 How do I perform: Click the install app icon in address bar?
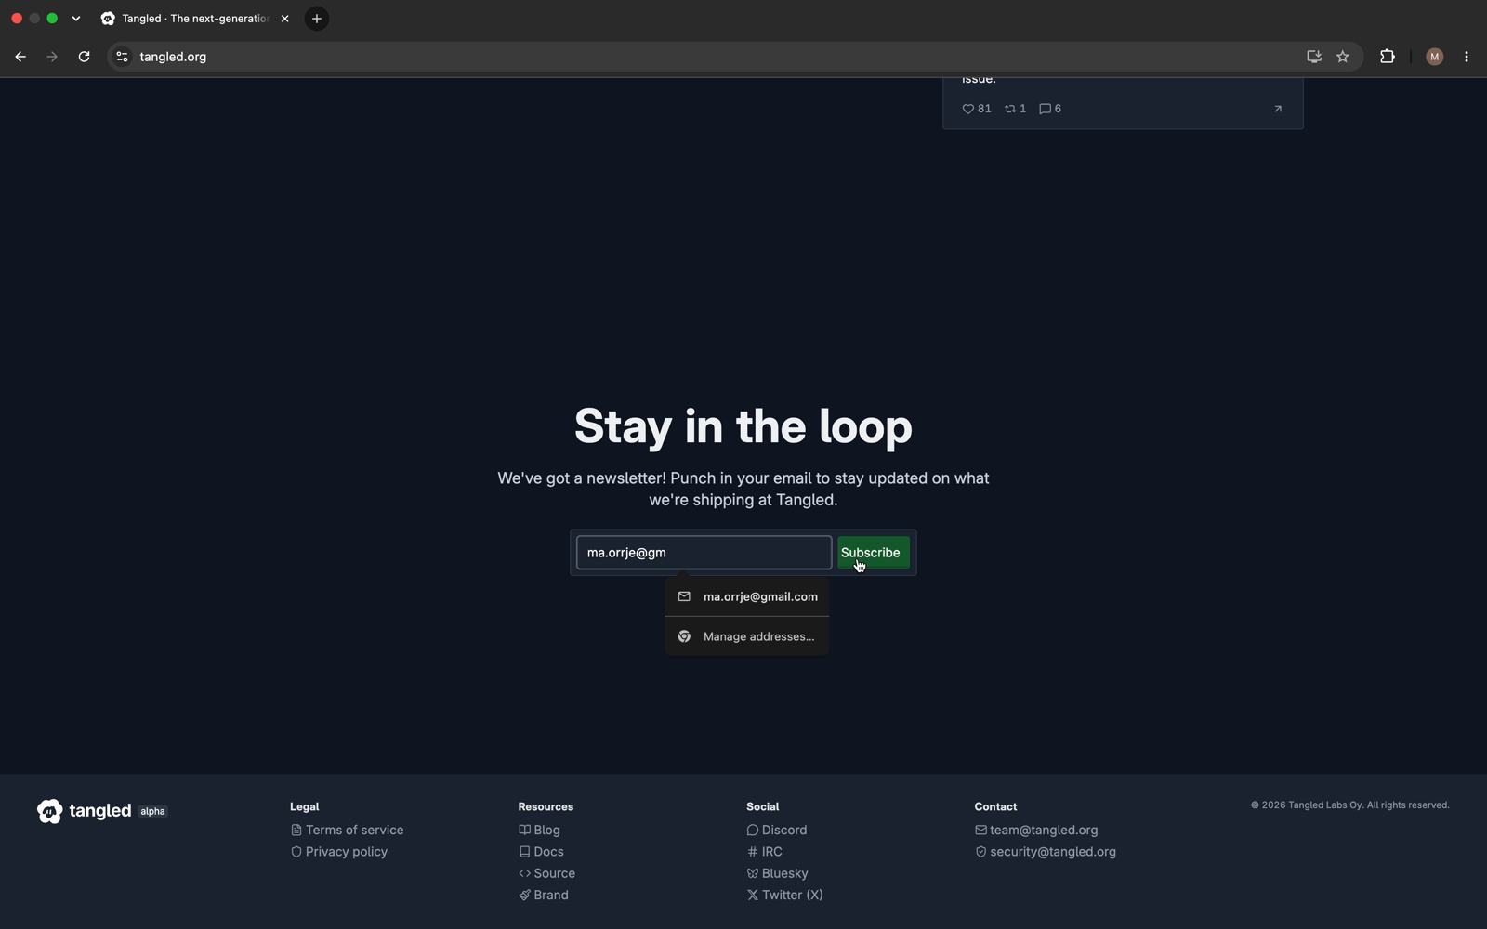click(1314, 57)
